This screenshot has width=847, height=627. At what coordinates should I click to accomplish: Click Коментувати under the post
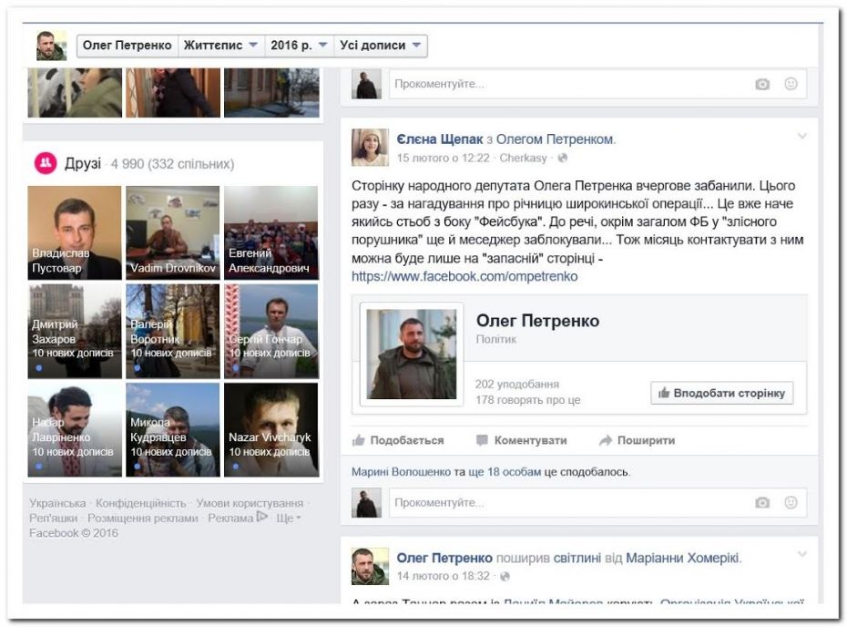pyautogui.click(x=522, y=440)
